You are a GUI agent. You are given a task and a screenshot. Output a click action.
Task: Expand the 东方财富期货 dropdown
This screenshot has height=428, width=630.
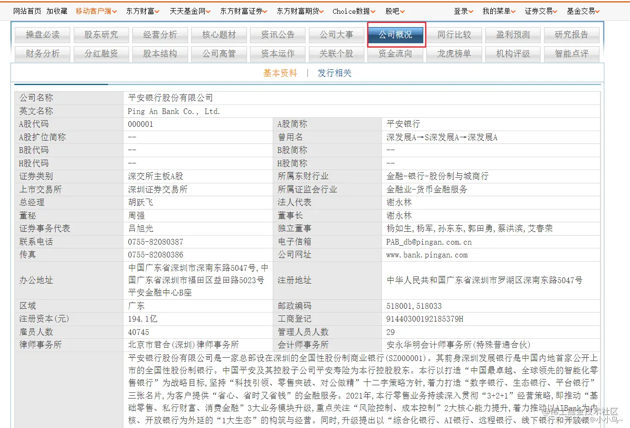[x=300, y=11]
